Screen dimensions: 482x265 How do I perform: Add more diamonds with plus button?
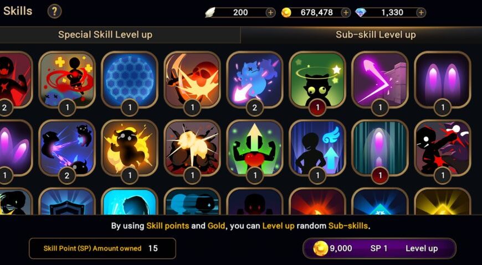click(x=421, y=13)
